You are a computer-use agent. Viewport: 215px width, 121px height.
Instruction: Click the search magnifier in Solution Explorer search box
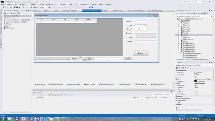(212, 16)
